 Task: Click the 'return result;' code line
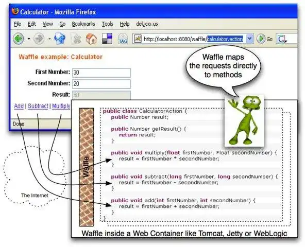(137, 135)
